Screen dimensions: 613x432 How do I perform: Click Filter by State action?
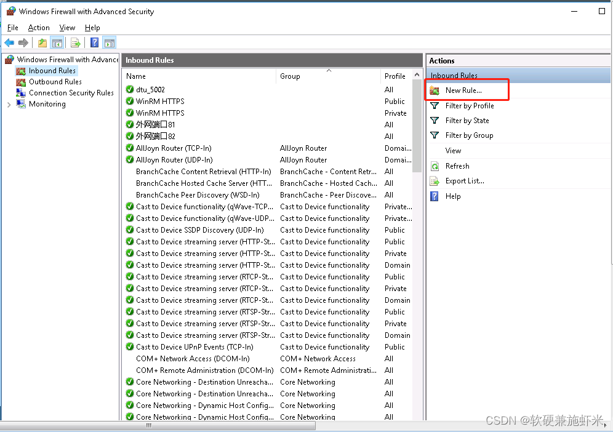pos(467,121)
